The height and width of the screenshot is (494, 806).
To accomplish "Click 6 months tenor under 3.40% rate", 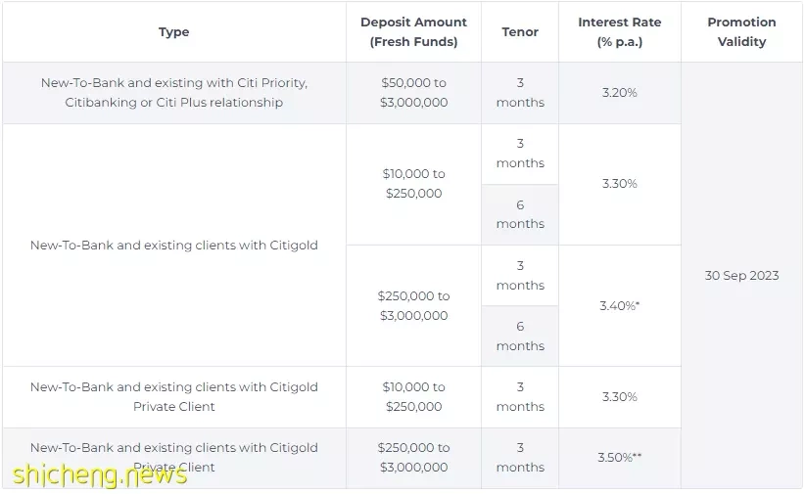I will click(520, 336).
